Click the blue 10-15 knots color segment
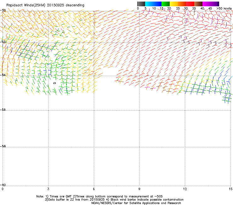Screen dimensions: 233x205 click(157, 4)
